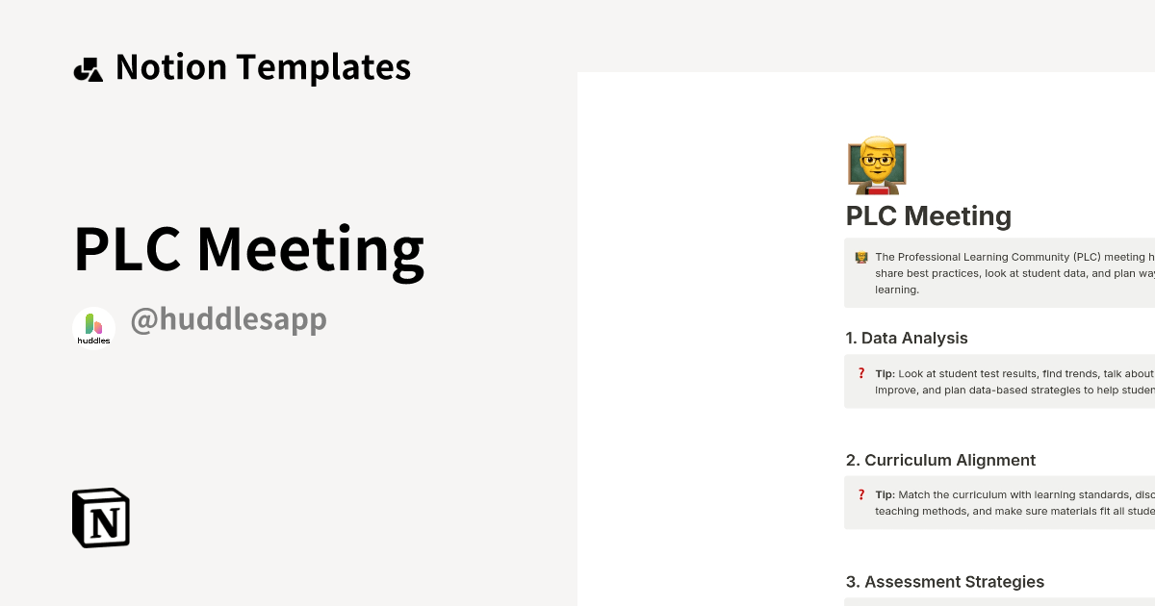Image resolution: width=1155 pixels, height=606 pixels.
Task: Select the 3. Assessment Strategies heading
Action: coord(944,581)
